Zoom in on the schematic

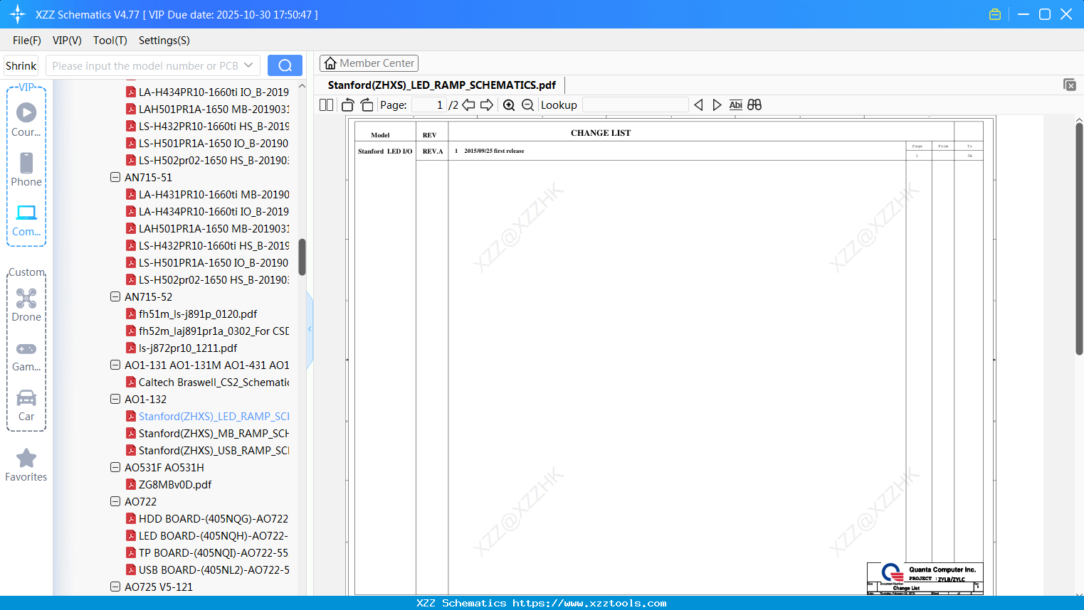[509, 105]
